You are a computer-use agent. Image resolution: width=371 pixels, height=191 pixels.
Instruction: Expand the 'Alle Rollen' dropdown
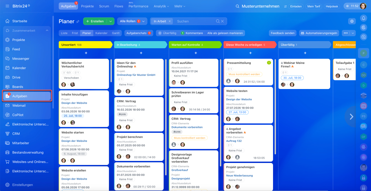(x=132, y=21)
